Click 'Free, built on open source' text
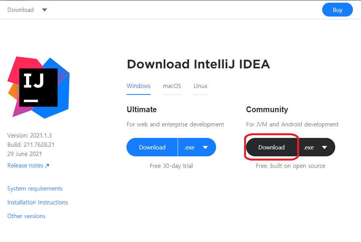 291,166
